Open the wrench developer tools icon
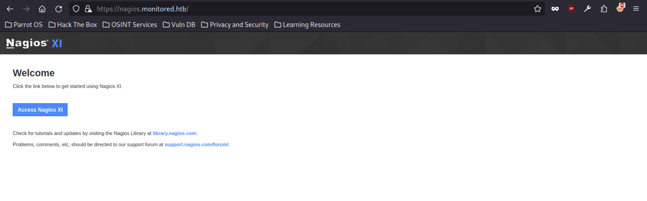Screen dimensions: 647x201 click(x=587, y=9)
